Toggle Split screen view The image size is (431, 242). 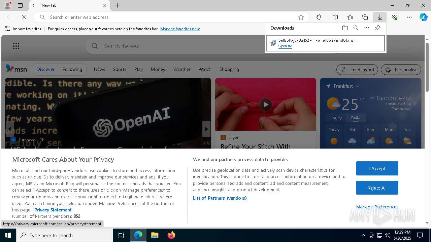(x=335, y=17)
